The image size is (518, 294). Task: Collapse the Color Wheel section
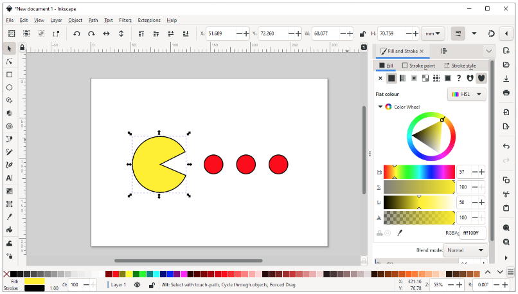[x=380, y=107]
